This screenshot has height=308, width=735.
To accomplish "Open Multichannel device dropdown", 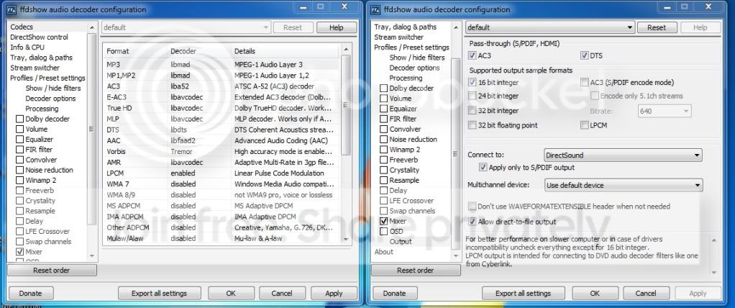I will click(623, 185).
